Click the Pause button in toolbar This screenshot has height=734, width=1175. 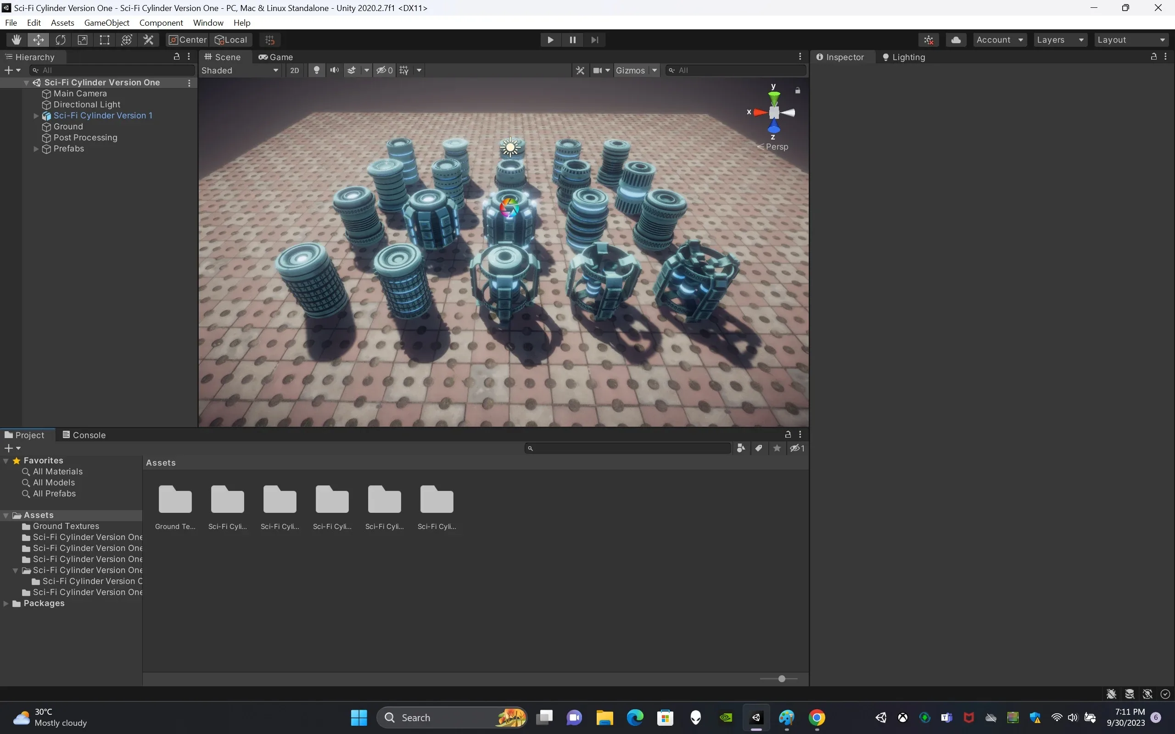[571, 39]
